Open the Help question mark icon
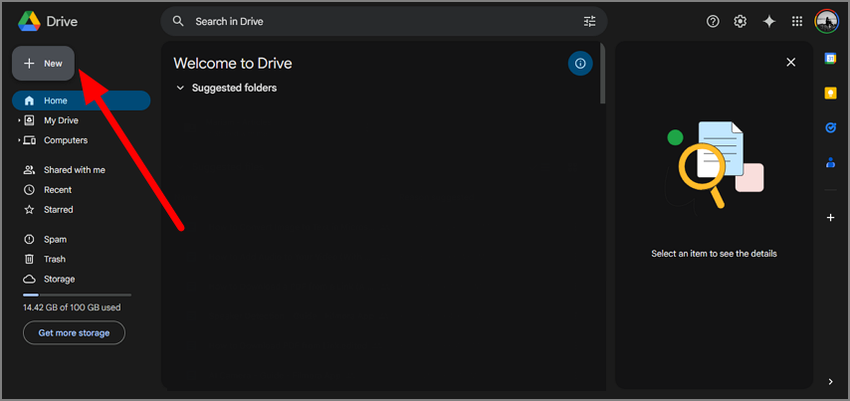 713,21
